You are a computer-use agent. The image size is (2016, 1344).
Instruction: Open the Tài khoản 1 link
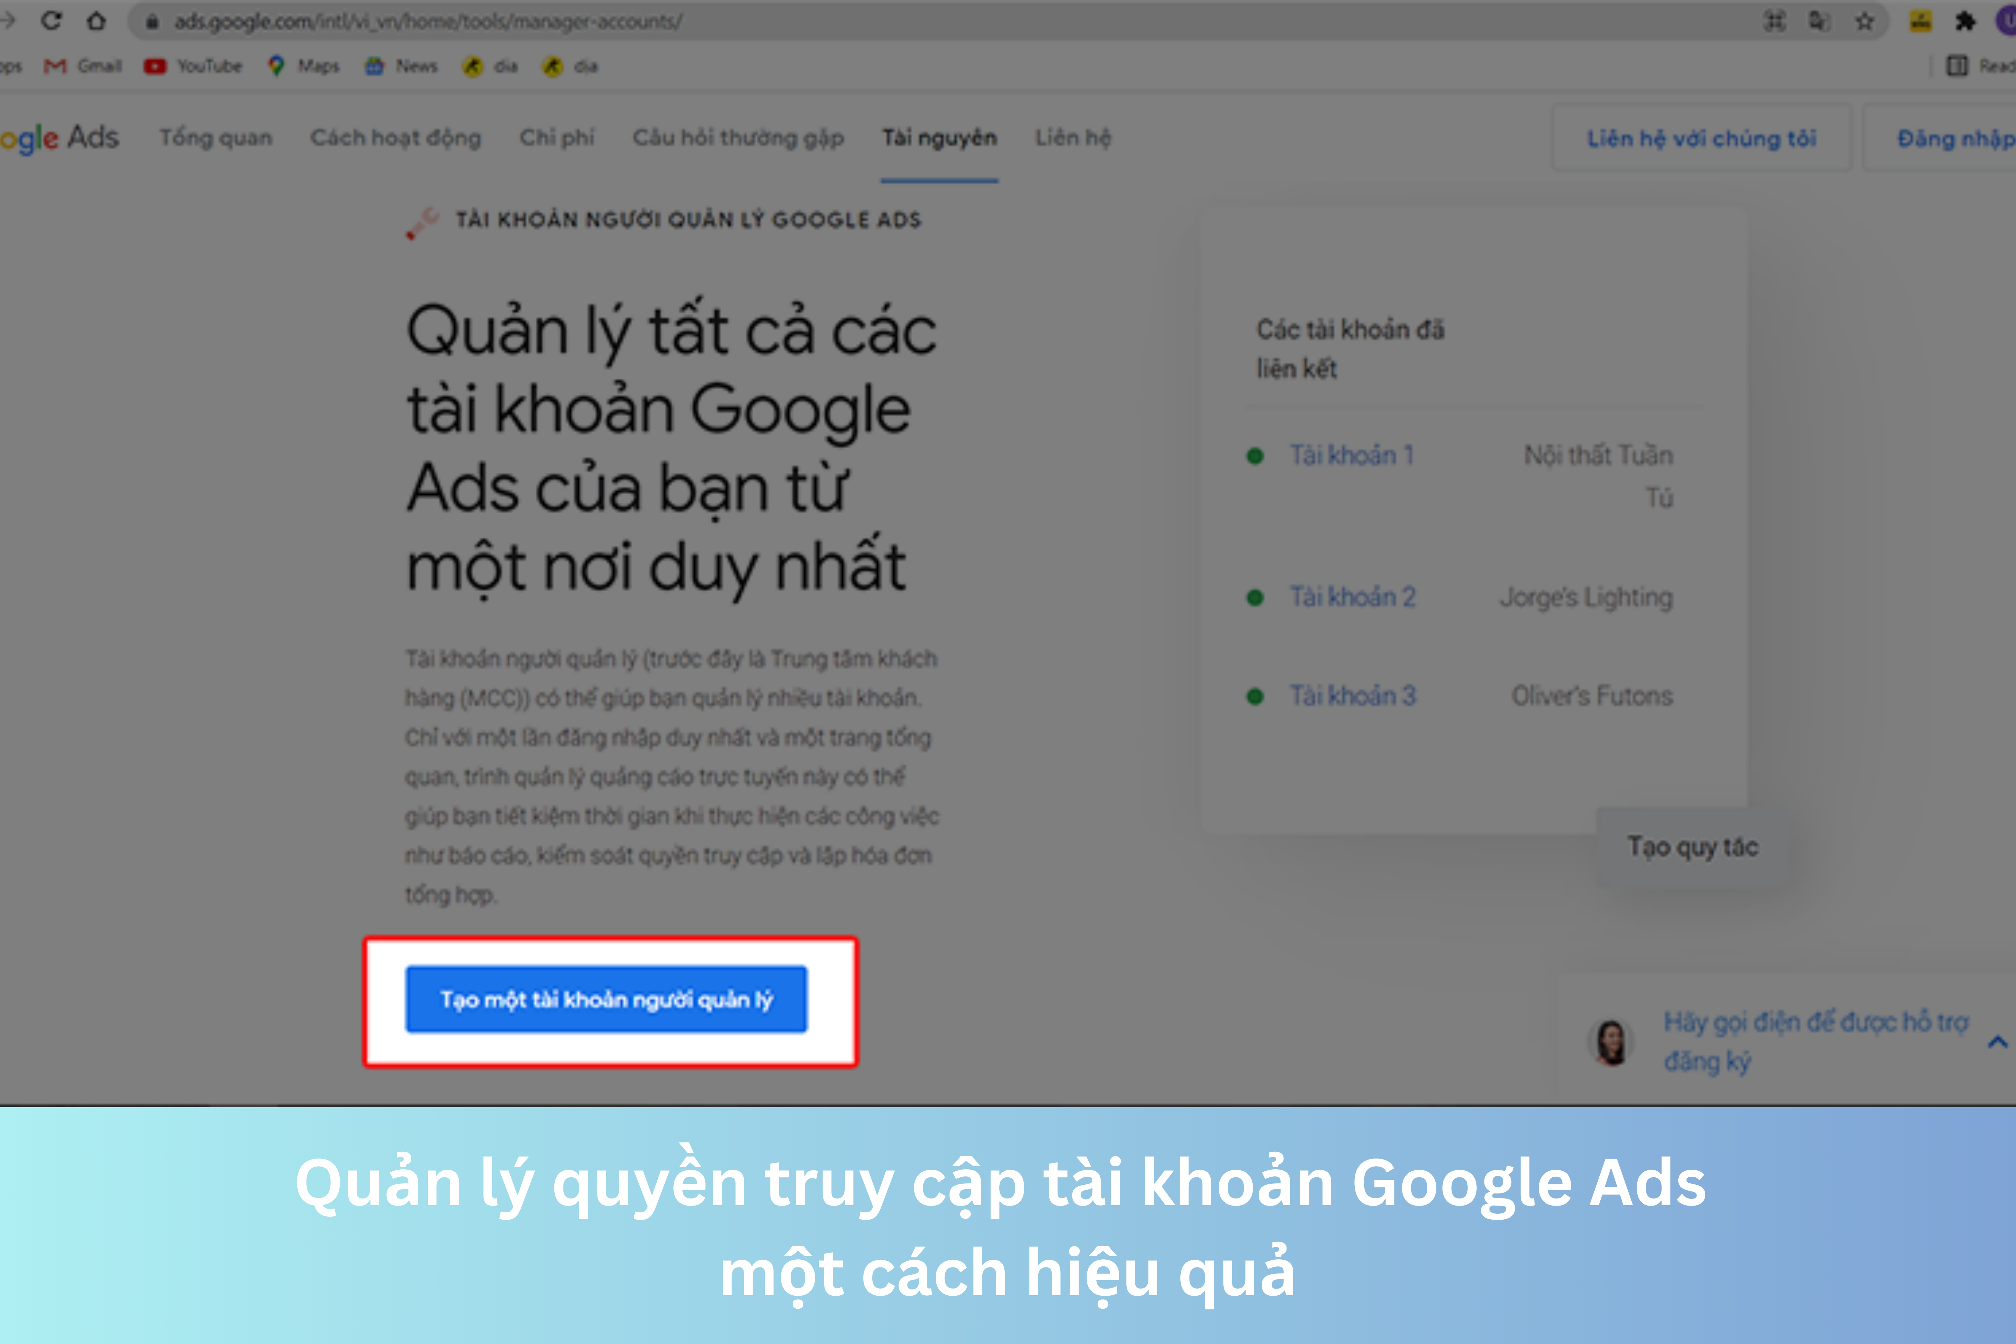click(1352, 455)
